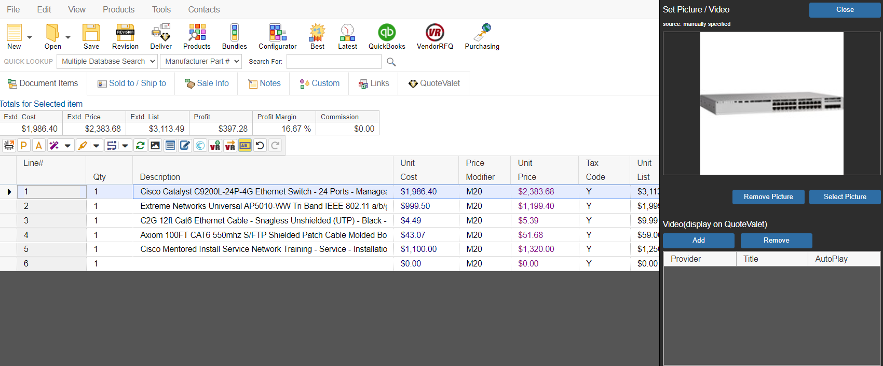
Task: Click the magnifying glass search icon
Action: pos(391,62)
